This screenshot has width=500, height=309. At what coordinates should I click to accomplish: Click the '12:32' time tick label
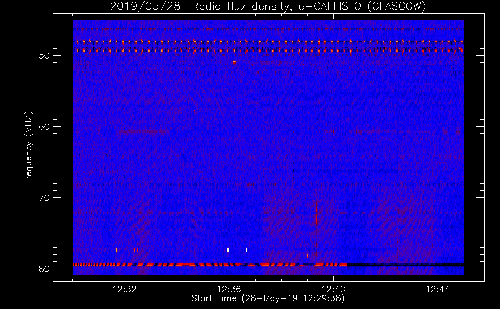[125, 290]
